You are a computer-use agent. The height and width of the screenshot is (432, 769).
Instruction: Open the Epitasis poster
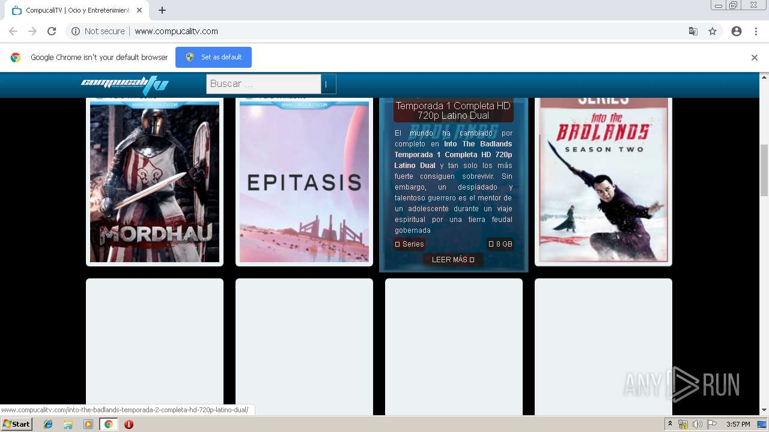pos(304,181)
